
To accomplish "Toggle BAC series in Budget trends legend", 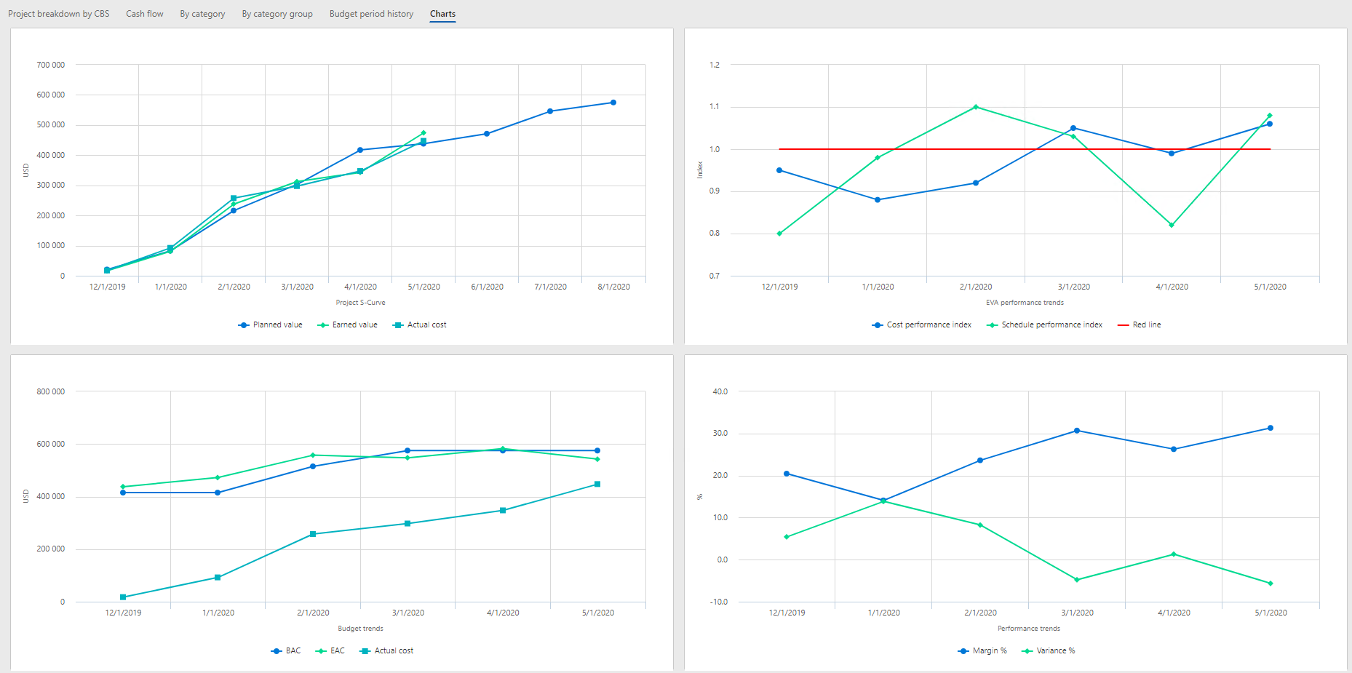I will 285,651.
